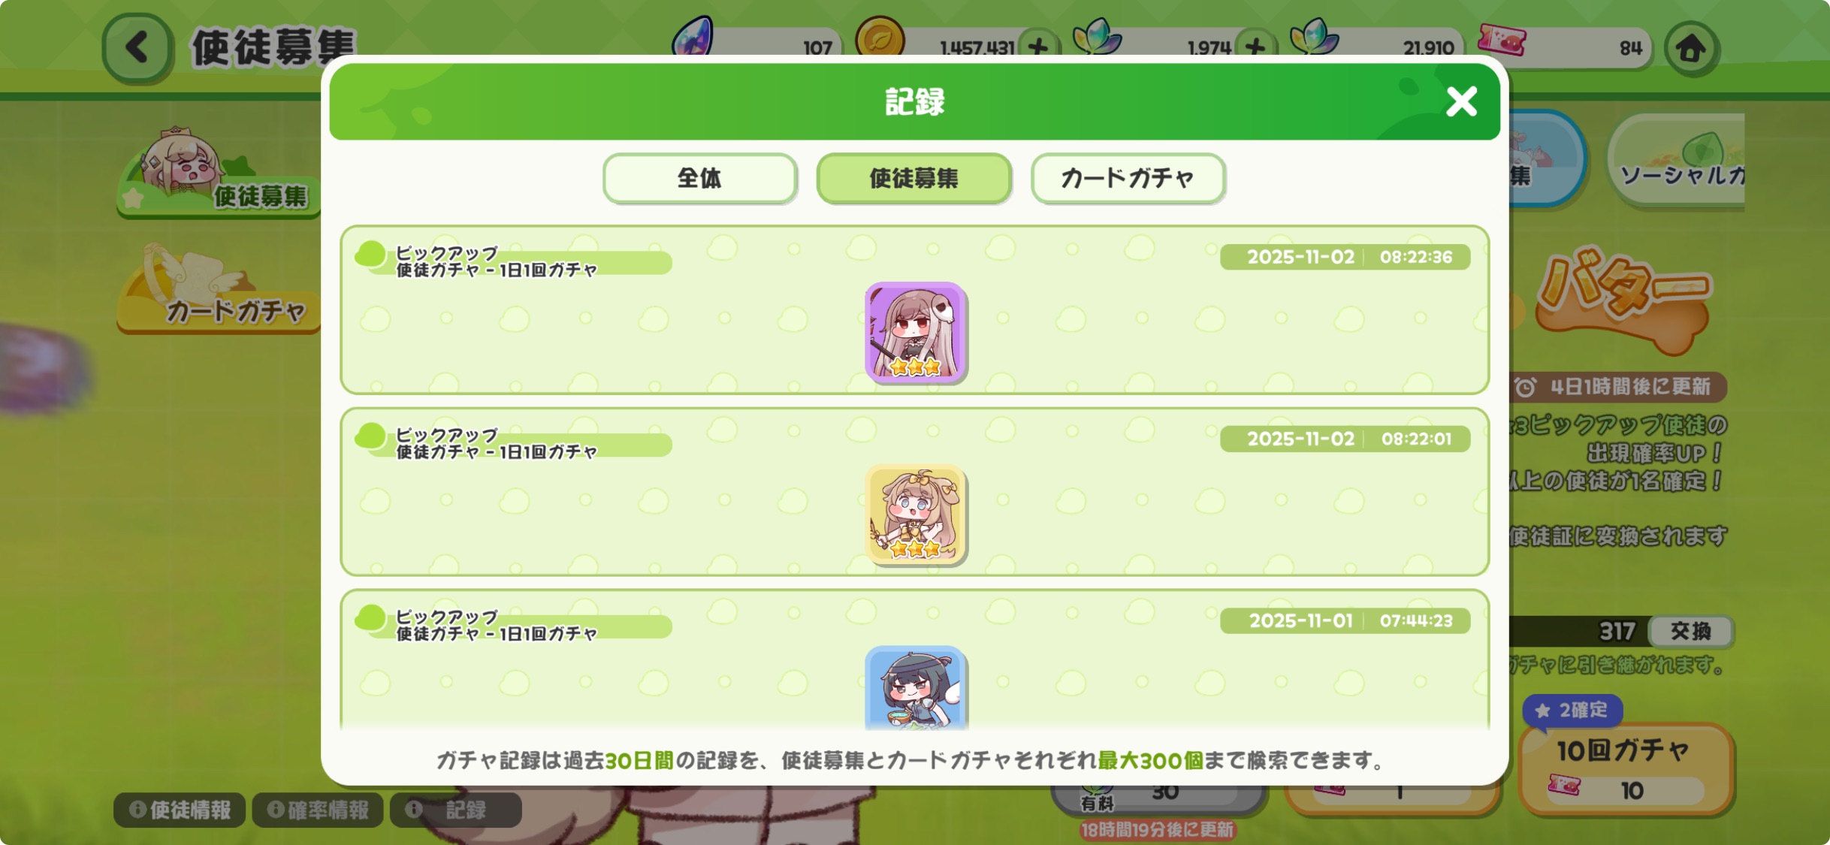The image size is (1830, 845).
Task: Add crystals with plus beside 1,974
Action: [x=1255, y=47]
